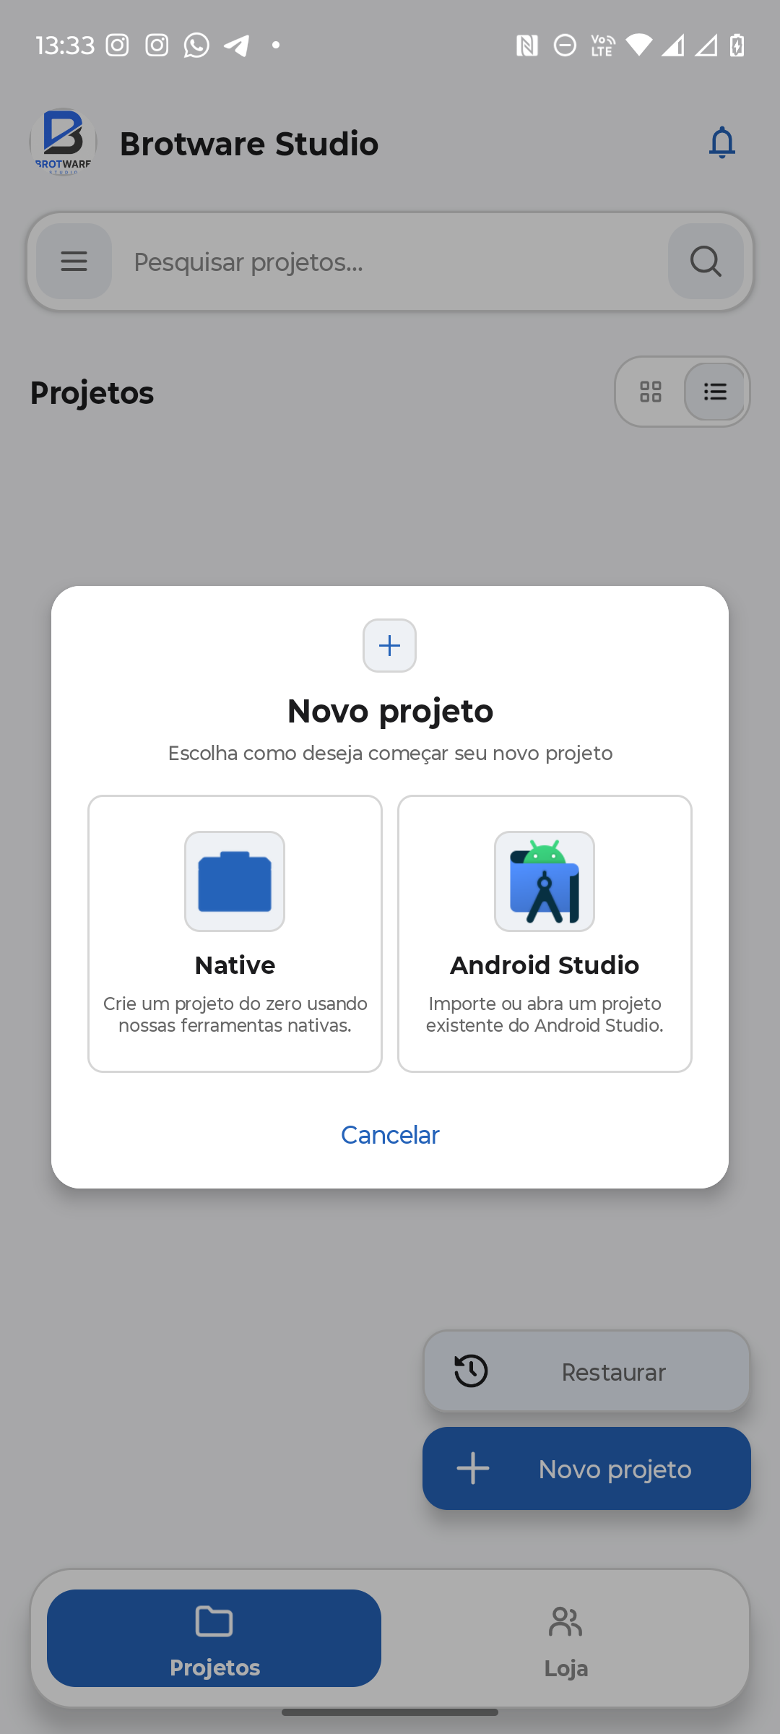This screenshot has height=1734, width=780.
Task: Select the Brotware Studio header title
Action: 248,144
